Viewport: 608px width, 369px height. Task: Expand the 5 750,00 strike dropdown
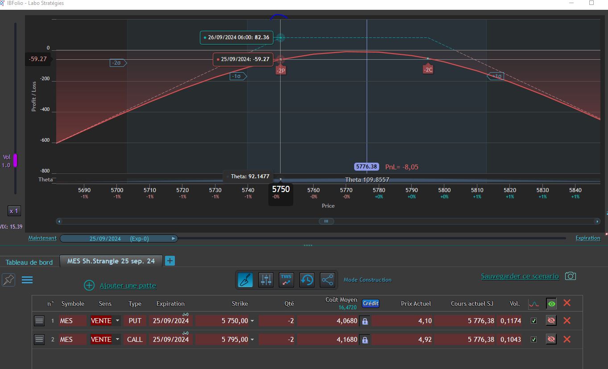[x=252, y=320]
